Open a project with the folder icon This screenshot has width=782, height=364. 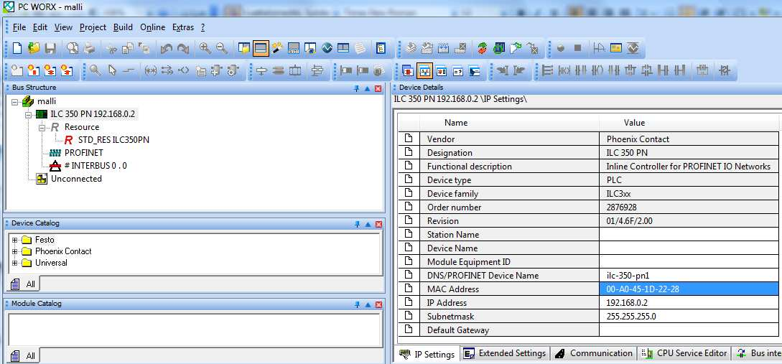[34, 48]
